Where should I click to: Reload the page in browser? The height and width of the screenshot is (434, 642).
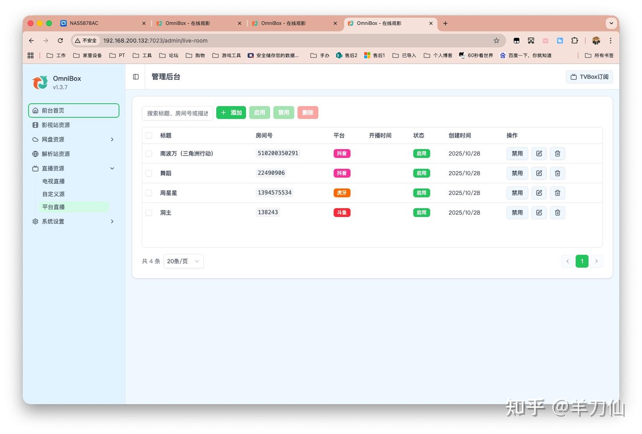click(x=60, y=41)
